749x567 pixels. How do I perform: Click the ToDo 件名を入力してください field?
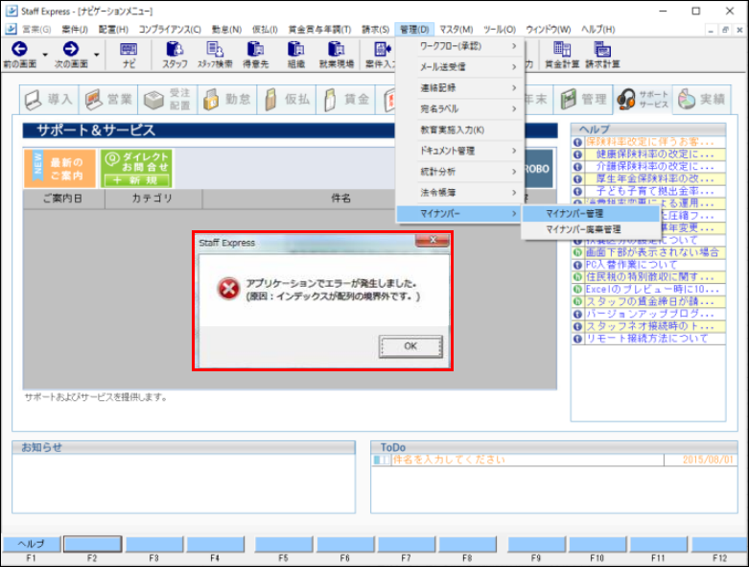pyautogui.click(x=527, y=460)
